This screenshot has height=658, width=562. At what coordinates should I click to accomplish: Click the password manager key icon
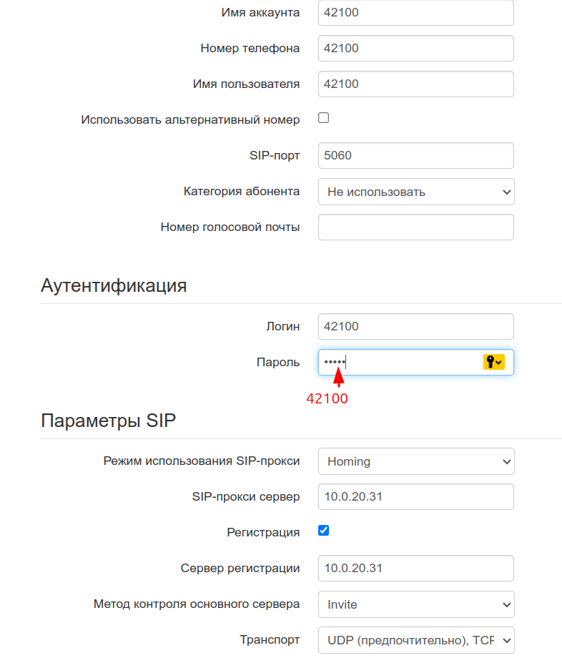493,363
